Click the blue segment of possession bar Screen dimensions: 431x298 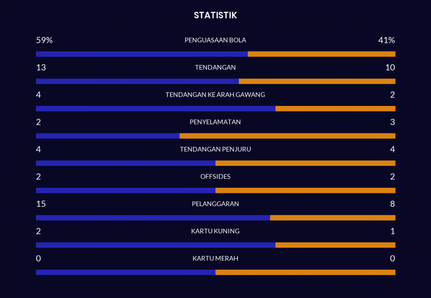click(x=142, y=54)
